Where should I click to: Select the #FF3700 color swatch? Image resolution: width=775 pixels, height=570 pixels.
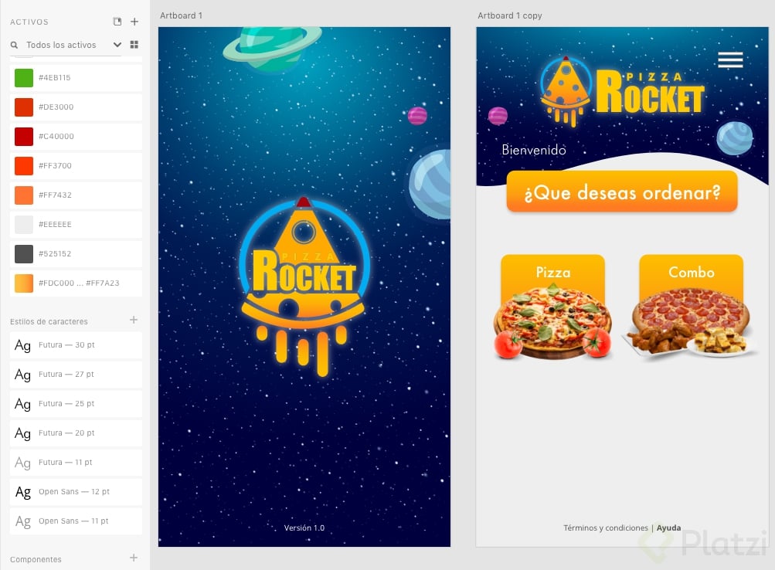coord(24,166)
